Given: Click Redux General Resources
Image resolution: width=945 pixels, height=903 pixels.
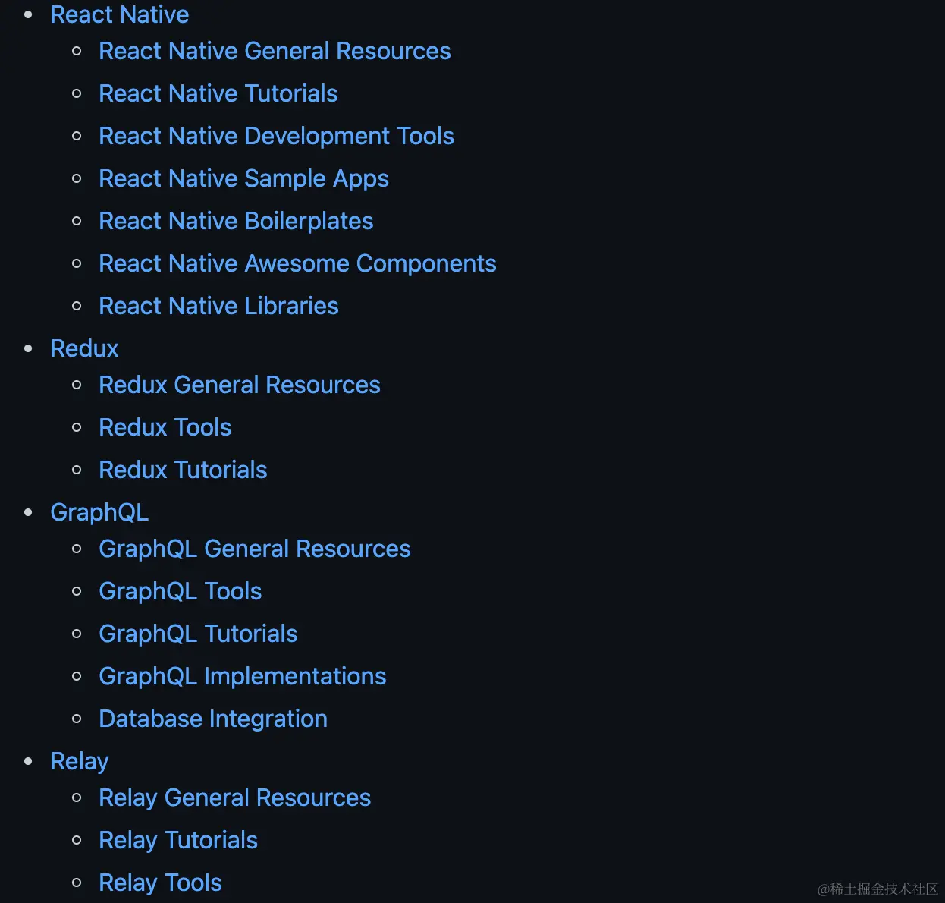Looking at the screenshot, I should tap(240, 385).
